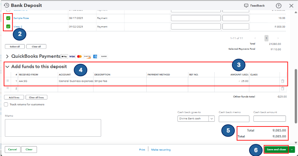This screenshot has height=156, width=298.
Task: Click line 1 Ref No. cell
Action: pos(201,81)
